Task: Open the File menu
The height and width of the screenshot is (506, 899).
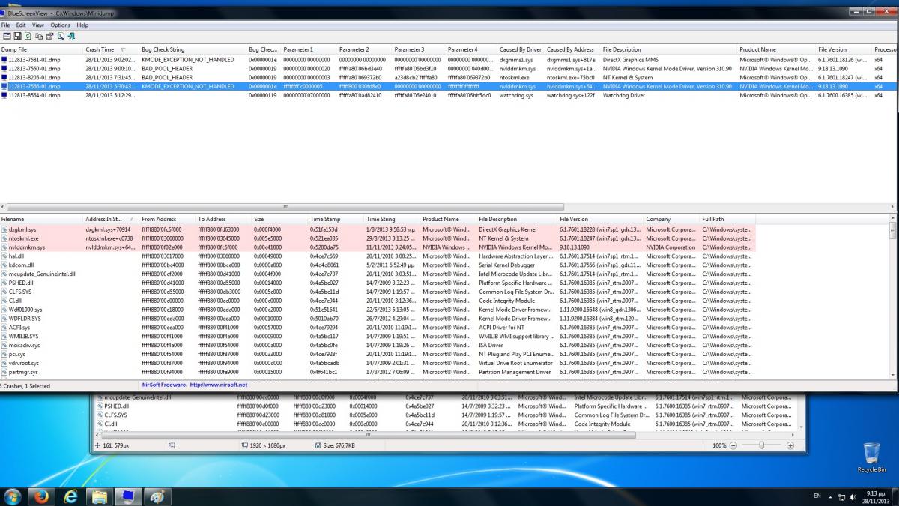Action: point(6,25)
